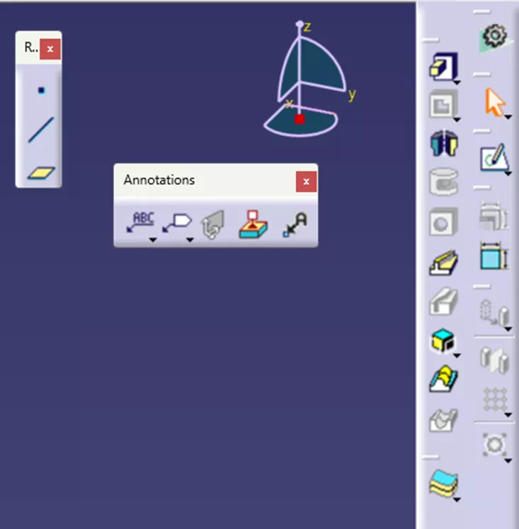Screen dimensions: 519x529
Task: Select the Solid Combine cube icon
Action: tap(443, 341)
